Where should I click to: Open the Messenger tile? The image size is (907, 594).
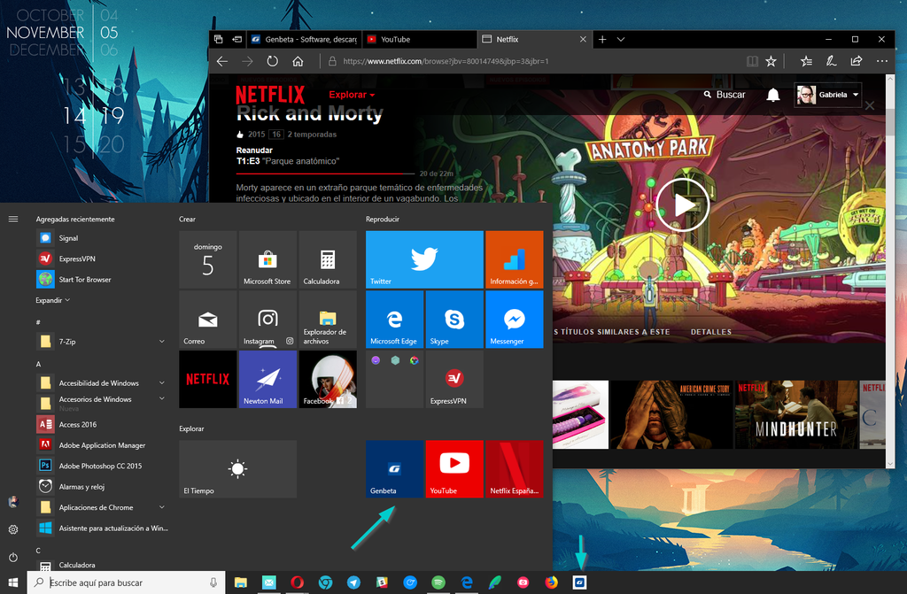click(x=515, y=320)
